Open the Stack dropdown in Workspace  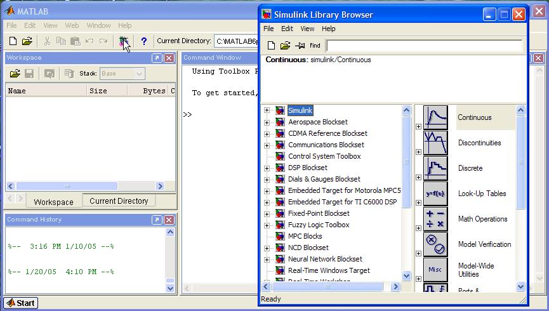click(x=122, y=74)
